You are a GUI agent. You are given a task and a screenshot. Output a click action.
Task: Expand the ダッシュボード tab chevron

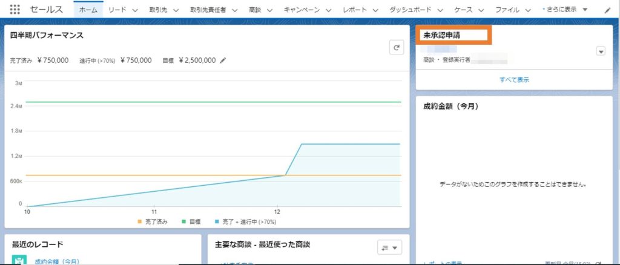[x=440, y=10]
